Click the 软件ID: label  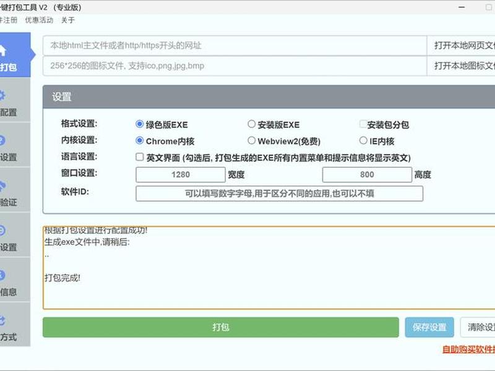pos(75,192)
